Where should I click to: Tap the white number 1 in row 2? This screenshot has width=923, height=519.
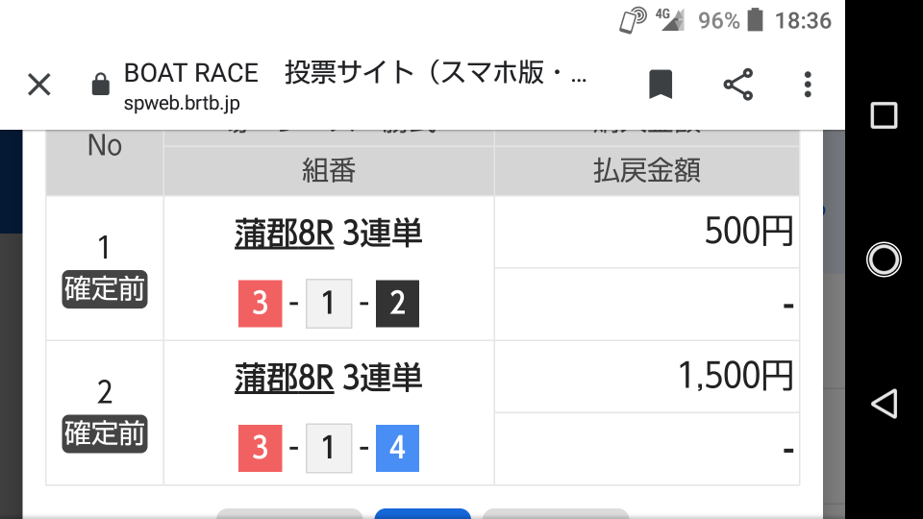coord(329,448)
